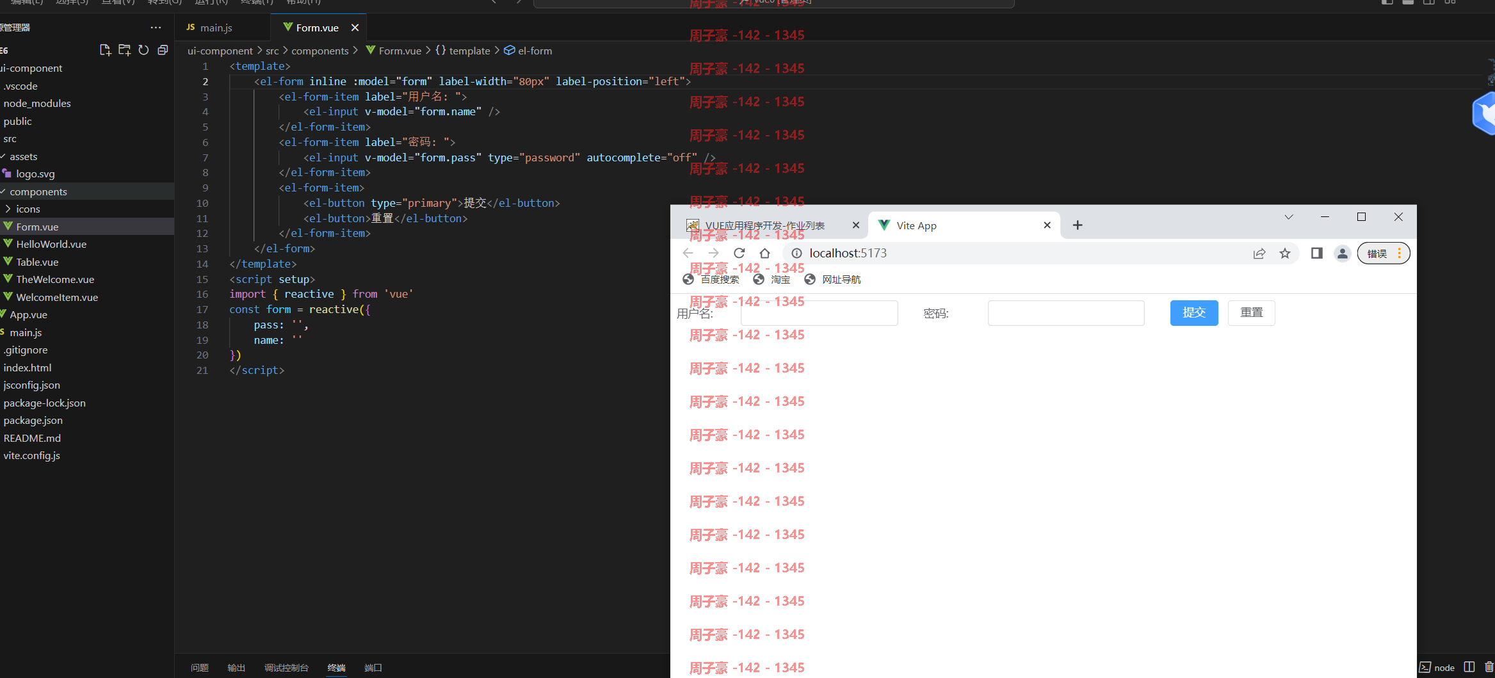Expand the icons folder

coord(28,209)
